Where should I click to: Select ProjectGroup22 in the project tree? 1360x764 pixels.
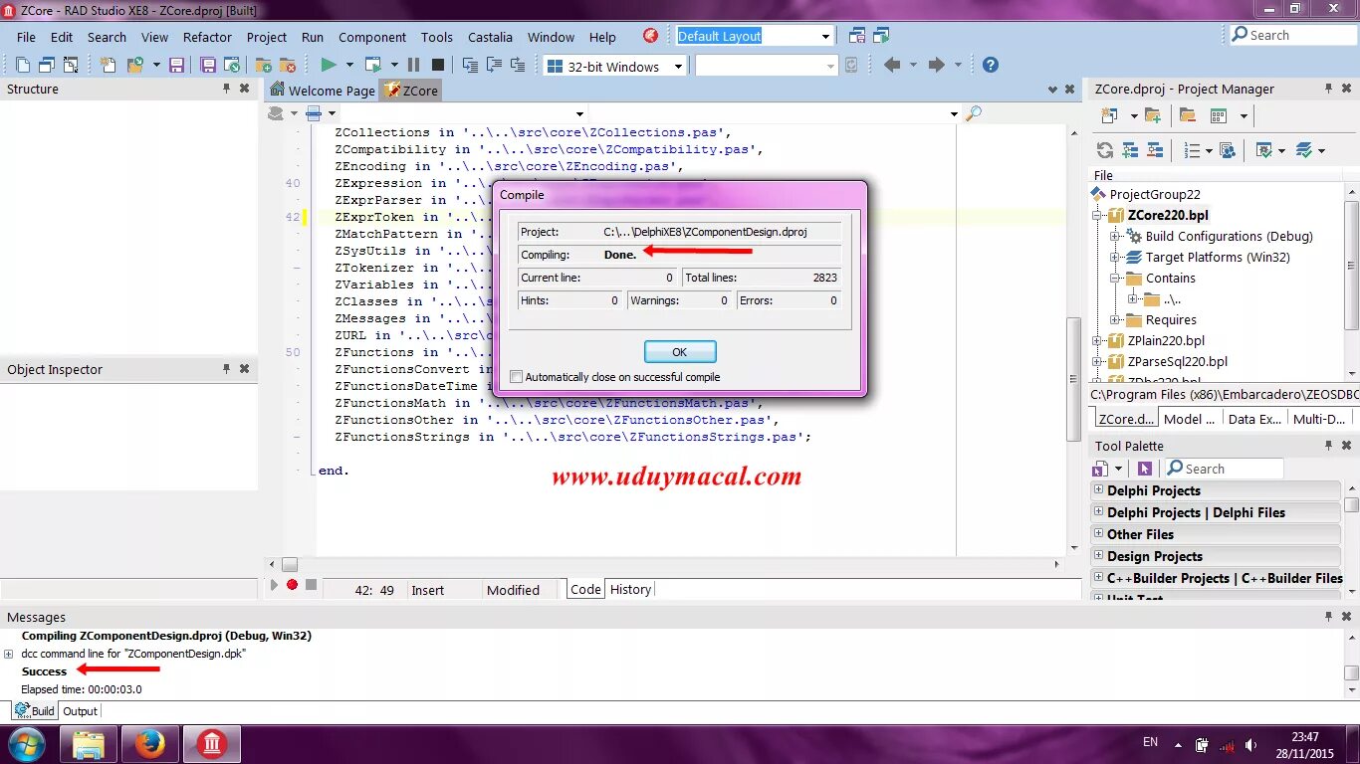1155,194
